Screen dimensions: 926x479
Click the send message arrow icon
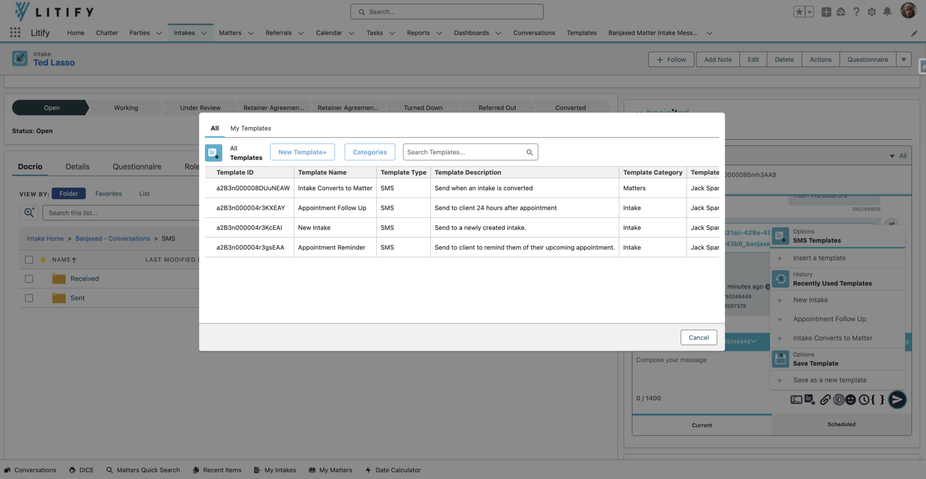(x=897, y=400)
